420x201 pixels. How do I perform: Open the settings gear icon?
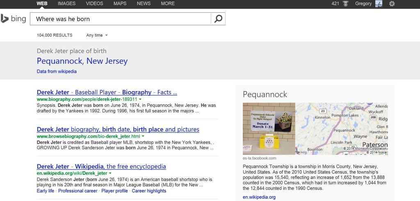click(392, 4)
